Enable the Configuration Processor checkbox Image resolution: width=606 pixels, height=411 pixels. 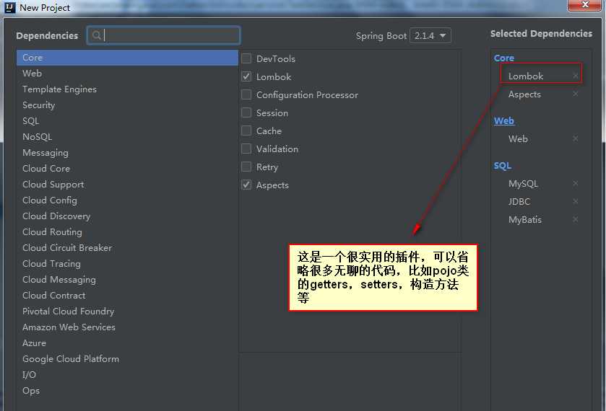point(246,94)
